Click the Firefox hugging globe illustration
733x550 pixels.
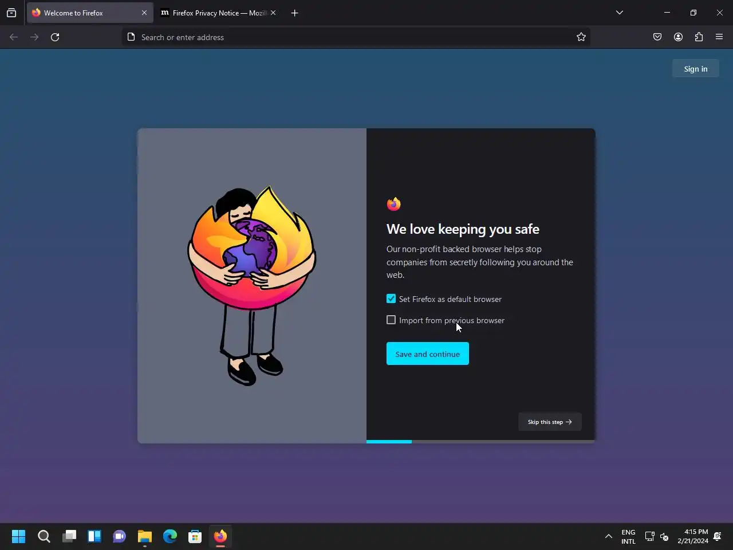tap(252, 285)
